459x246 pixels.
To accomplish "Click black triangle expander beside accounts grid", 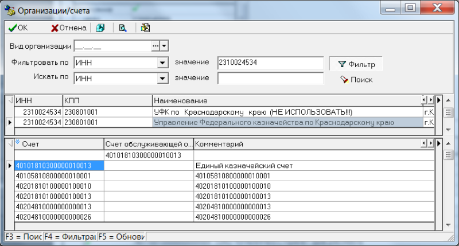I will pyautogui.click(x=438, y=143).
